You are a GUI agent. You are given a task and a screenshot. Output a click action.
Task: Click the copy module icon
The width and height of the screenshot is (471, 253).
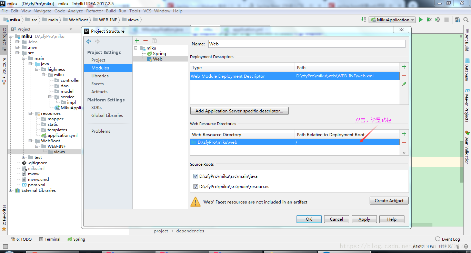tap(154, 41)
